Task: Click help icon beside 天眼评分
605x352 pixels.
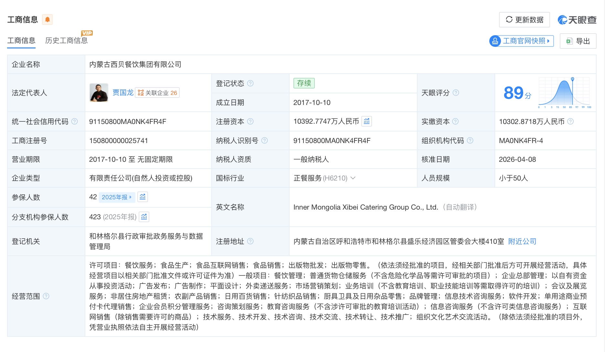Action: 456,93
